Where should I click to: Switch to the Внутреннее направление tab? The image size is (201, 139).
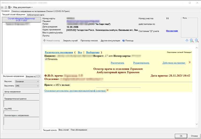[x=13, y=76]
